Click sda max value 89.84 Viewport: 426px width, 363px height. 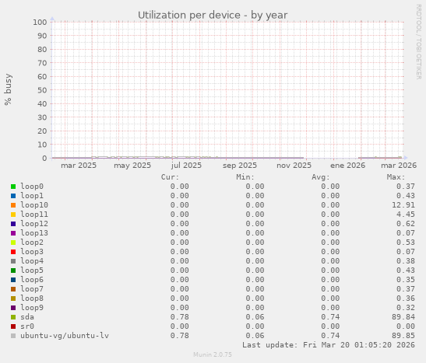click(403, 317)
